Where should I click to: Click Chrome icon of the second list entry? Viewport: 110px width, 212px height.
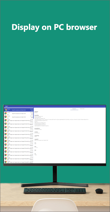pyautogui.click(x=6, y=113)
